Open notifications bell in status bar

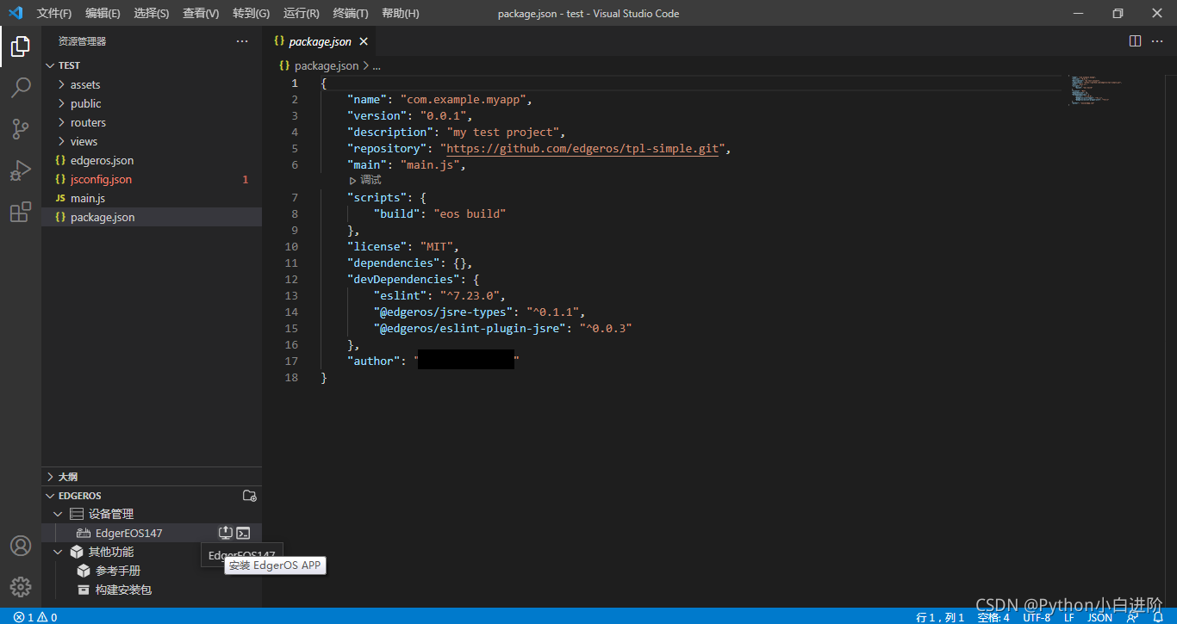[x=1158, y=617]
